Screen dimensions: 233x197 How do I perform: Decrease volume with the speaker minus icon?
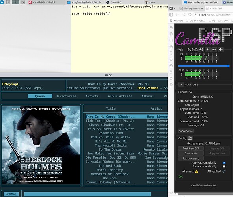[x=214, y=50]
